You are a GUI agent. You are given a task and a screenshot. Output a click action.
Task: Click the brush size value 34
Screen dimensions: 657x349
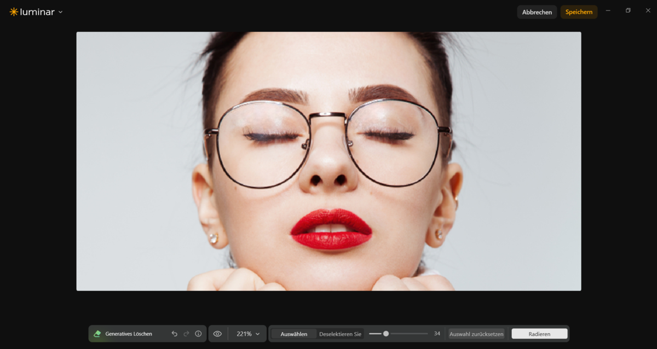(437, 334)
